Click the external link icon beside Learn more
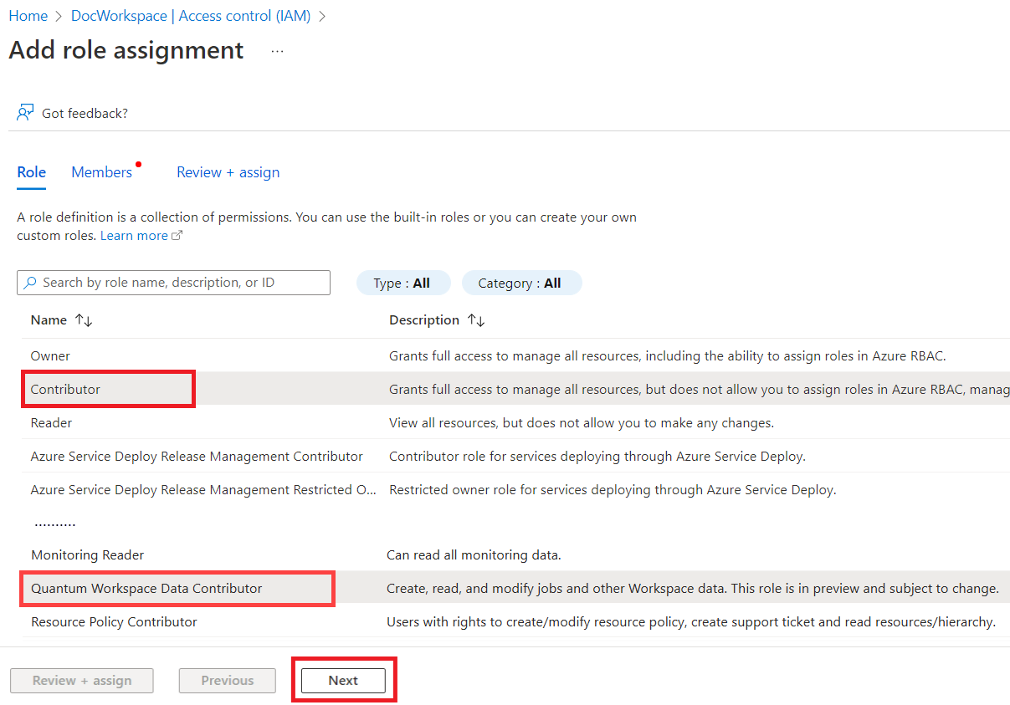Screen dimensions: 1010x705 click(176, 235)
